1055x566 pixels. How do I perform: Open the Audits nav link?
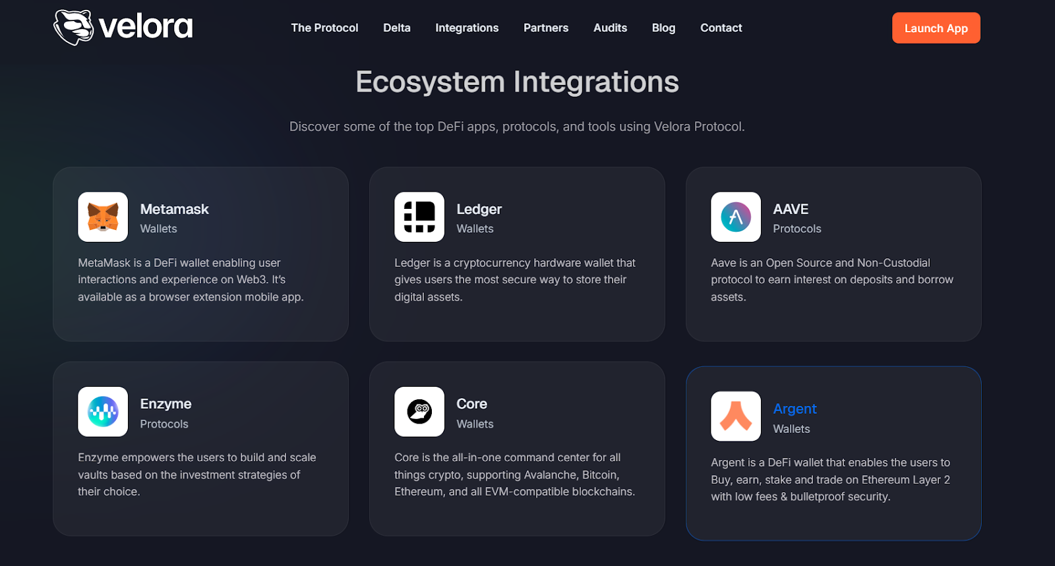click(610, 28)
